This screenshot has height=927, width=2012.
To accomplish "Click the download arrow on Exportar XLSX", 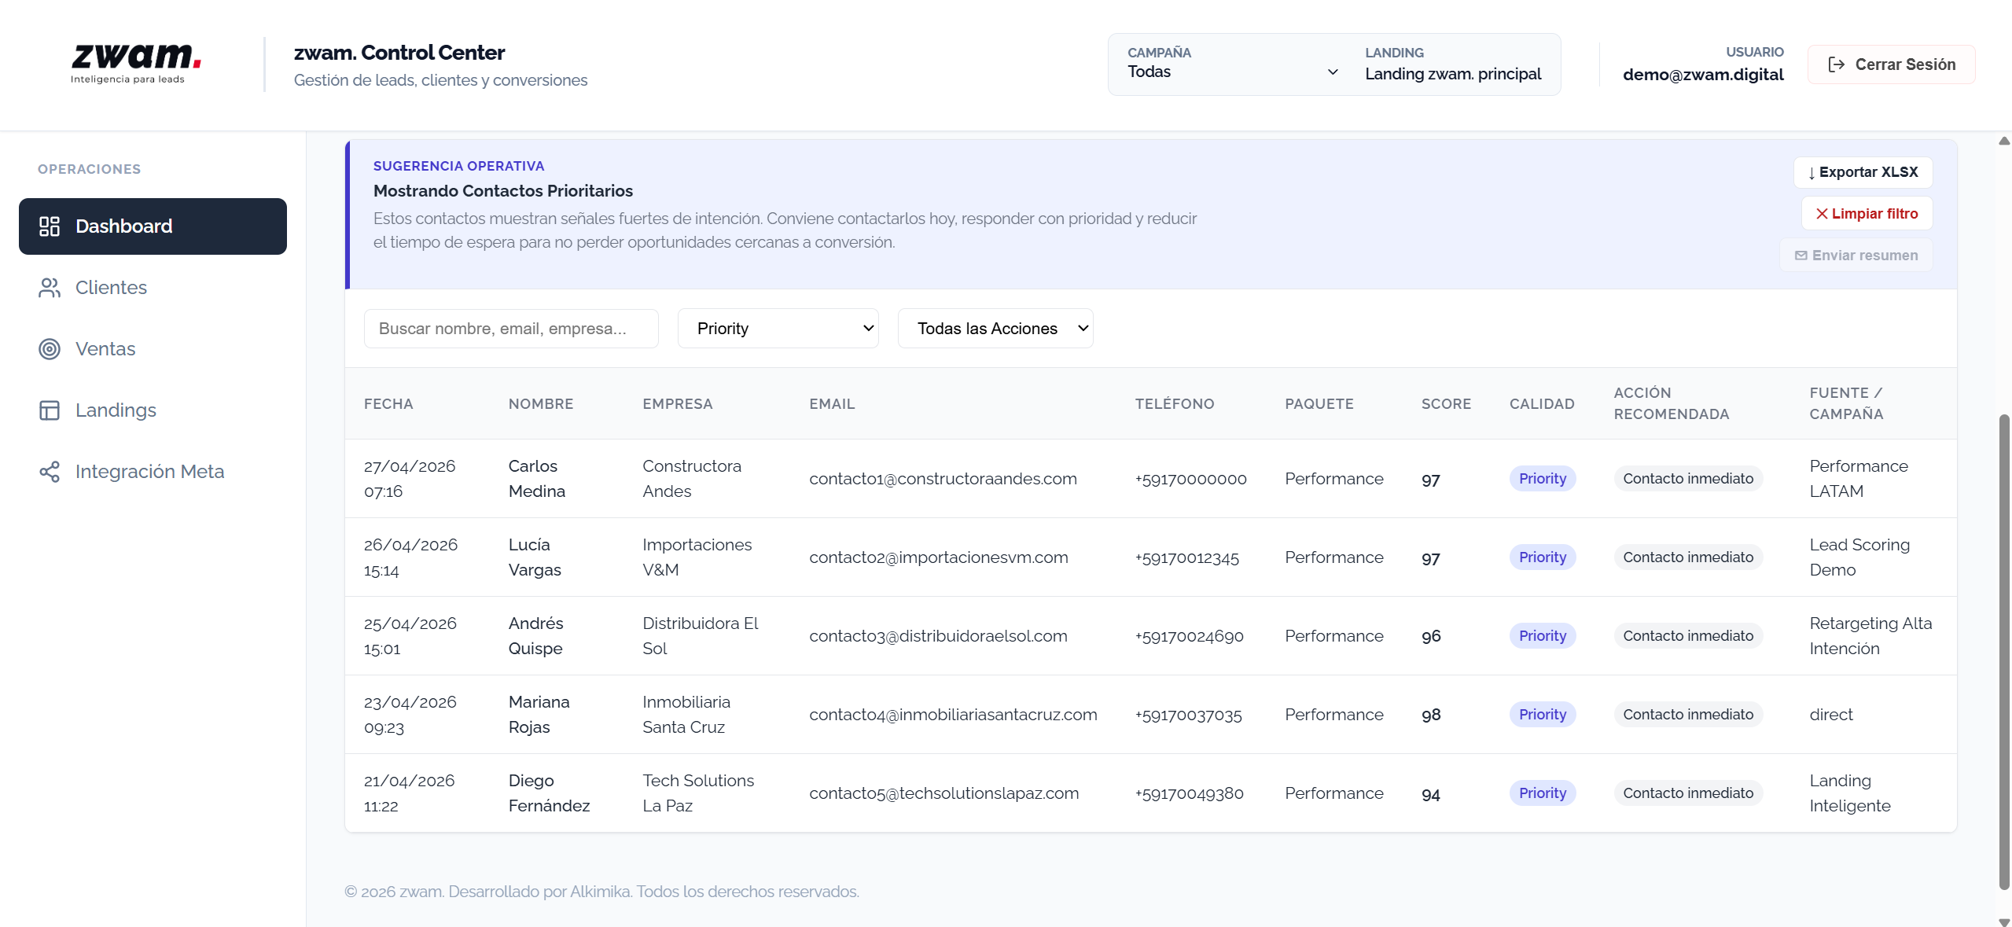I will pyautogui.click(x=1812, y=173).
